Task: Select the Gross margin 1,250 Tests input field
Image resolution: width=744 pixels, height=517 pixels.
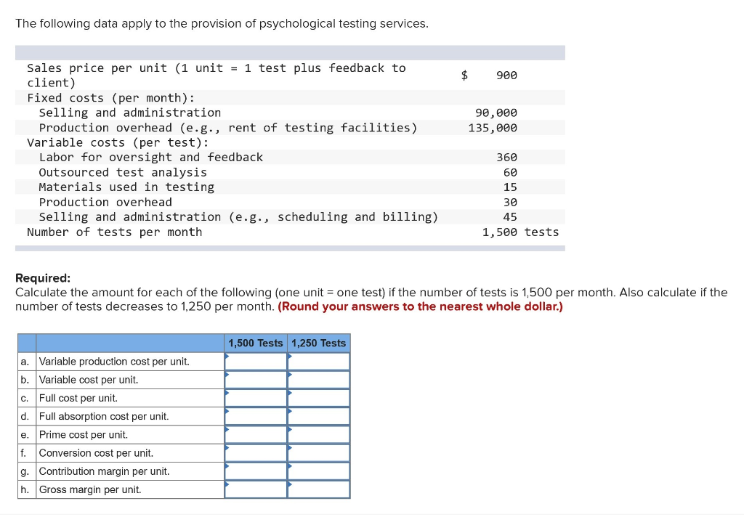Action: pyautogui.click(x=318, y=489)
